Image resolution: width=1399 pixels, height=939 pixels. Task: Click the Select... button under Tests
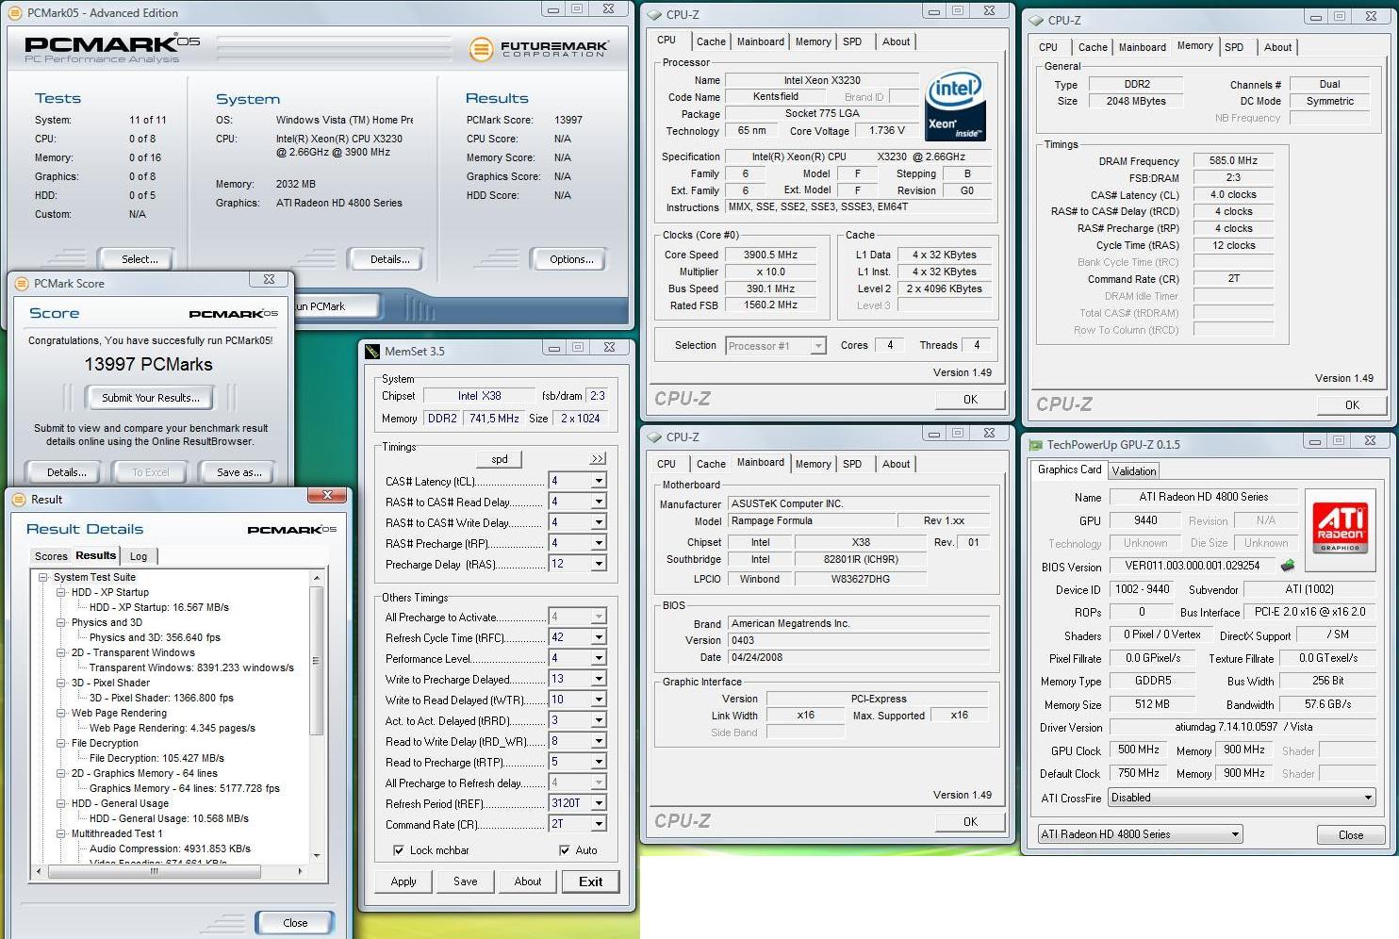140,259
